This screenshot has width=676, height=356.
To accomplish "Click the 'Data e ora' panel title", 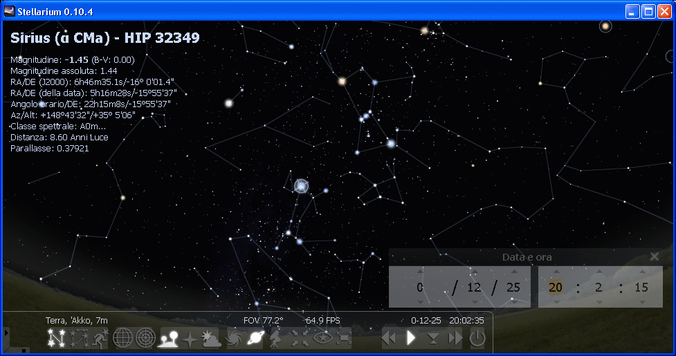I will 527,257.
